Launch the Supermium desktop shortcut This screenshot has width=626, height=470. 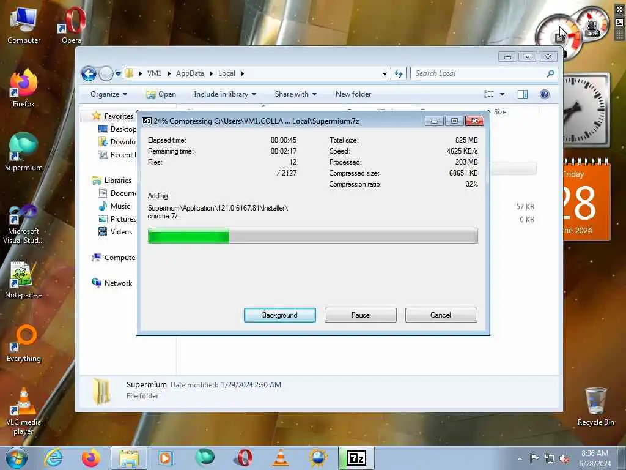click(24, 152)
